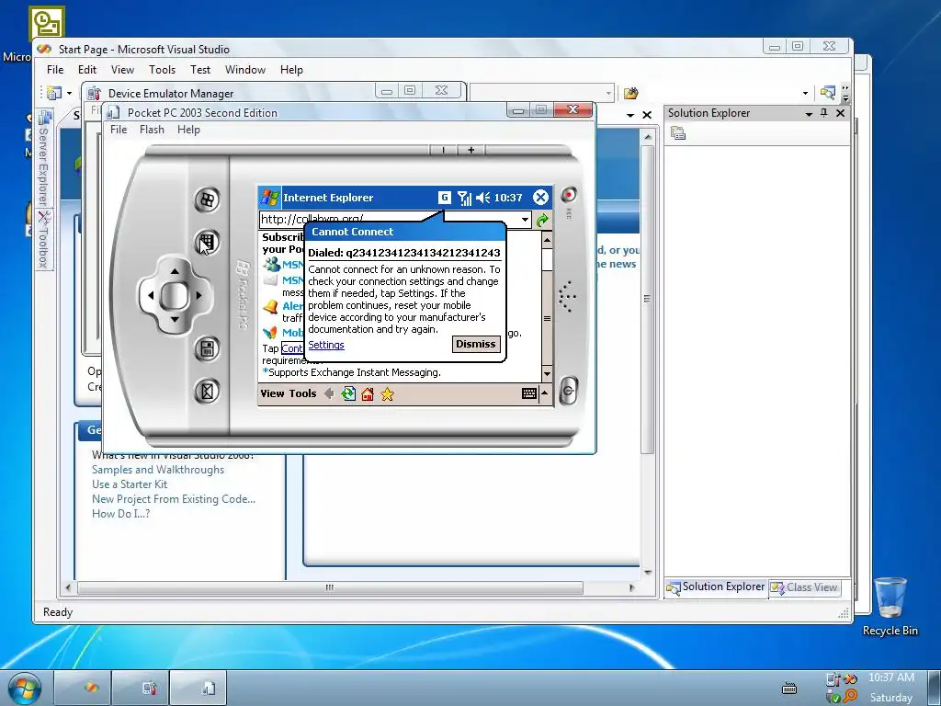Open Visual Studio Test menu
The image size is (941, 706).
point(200,70)
